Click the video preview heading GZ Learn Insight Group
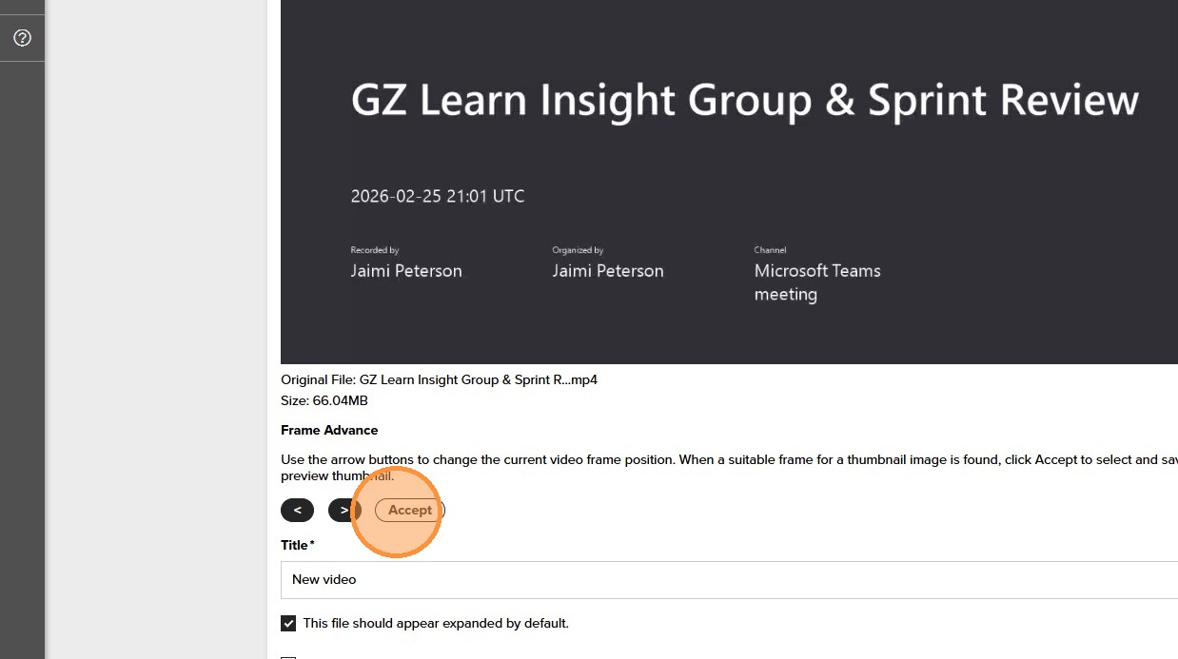The image size is (1178, 659). point(744,101)
